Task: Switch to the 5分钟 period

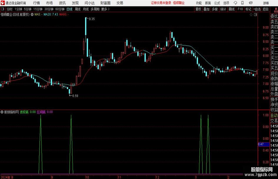Action: click(28, 9)
